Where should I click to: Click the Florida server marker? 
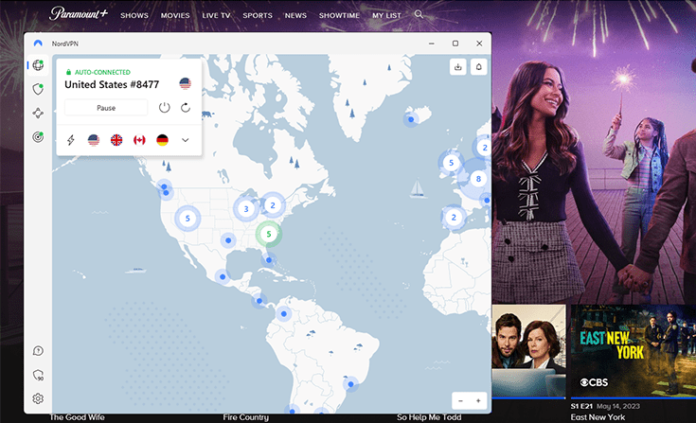click(x=269, y=260)
